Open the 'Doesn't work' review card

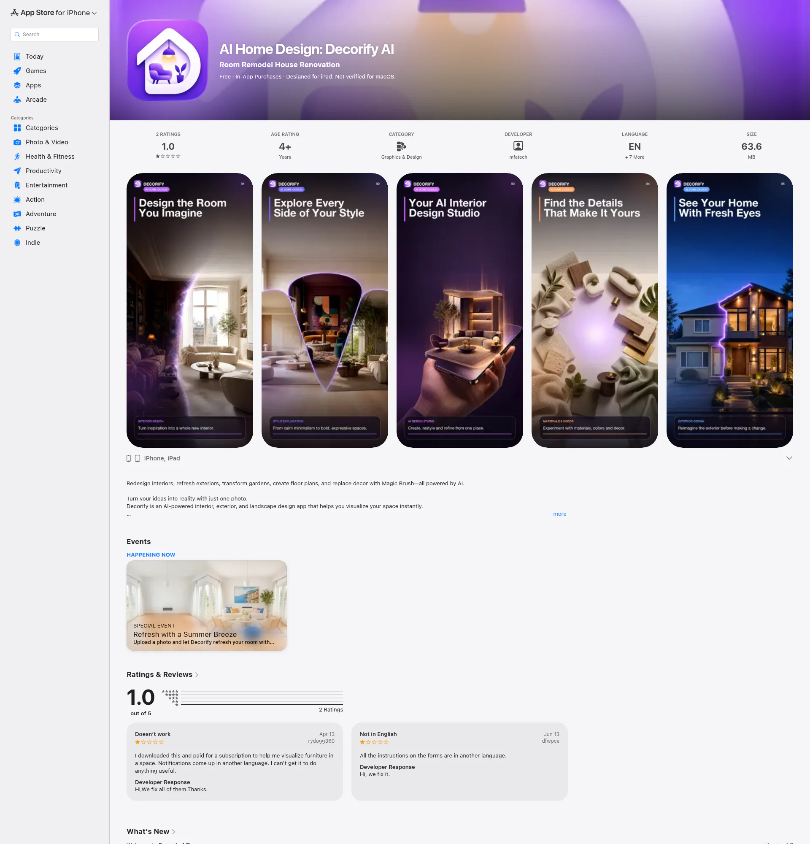235,762
